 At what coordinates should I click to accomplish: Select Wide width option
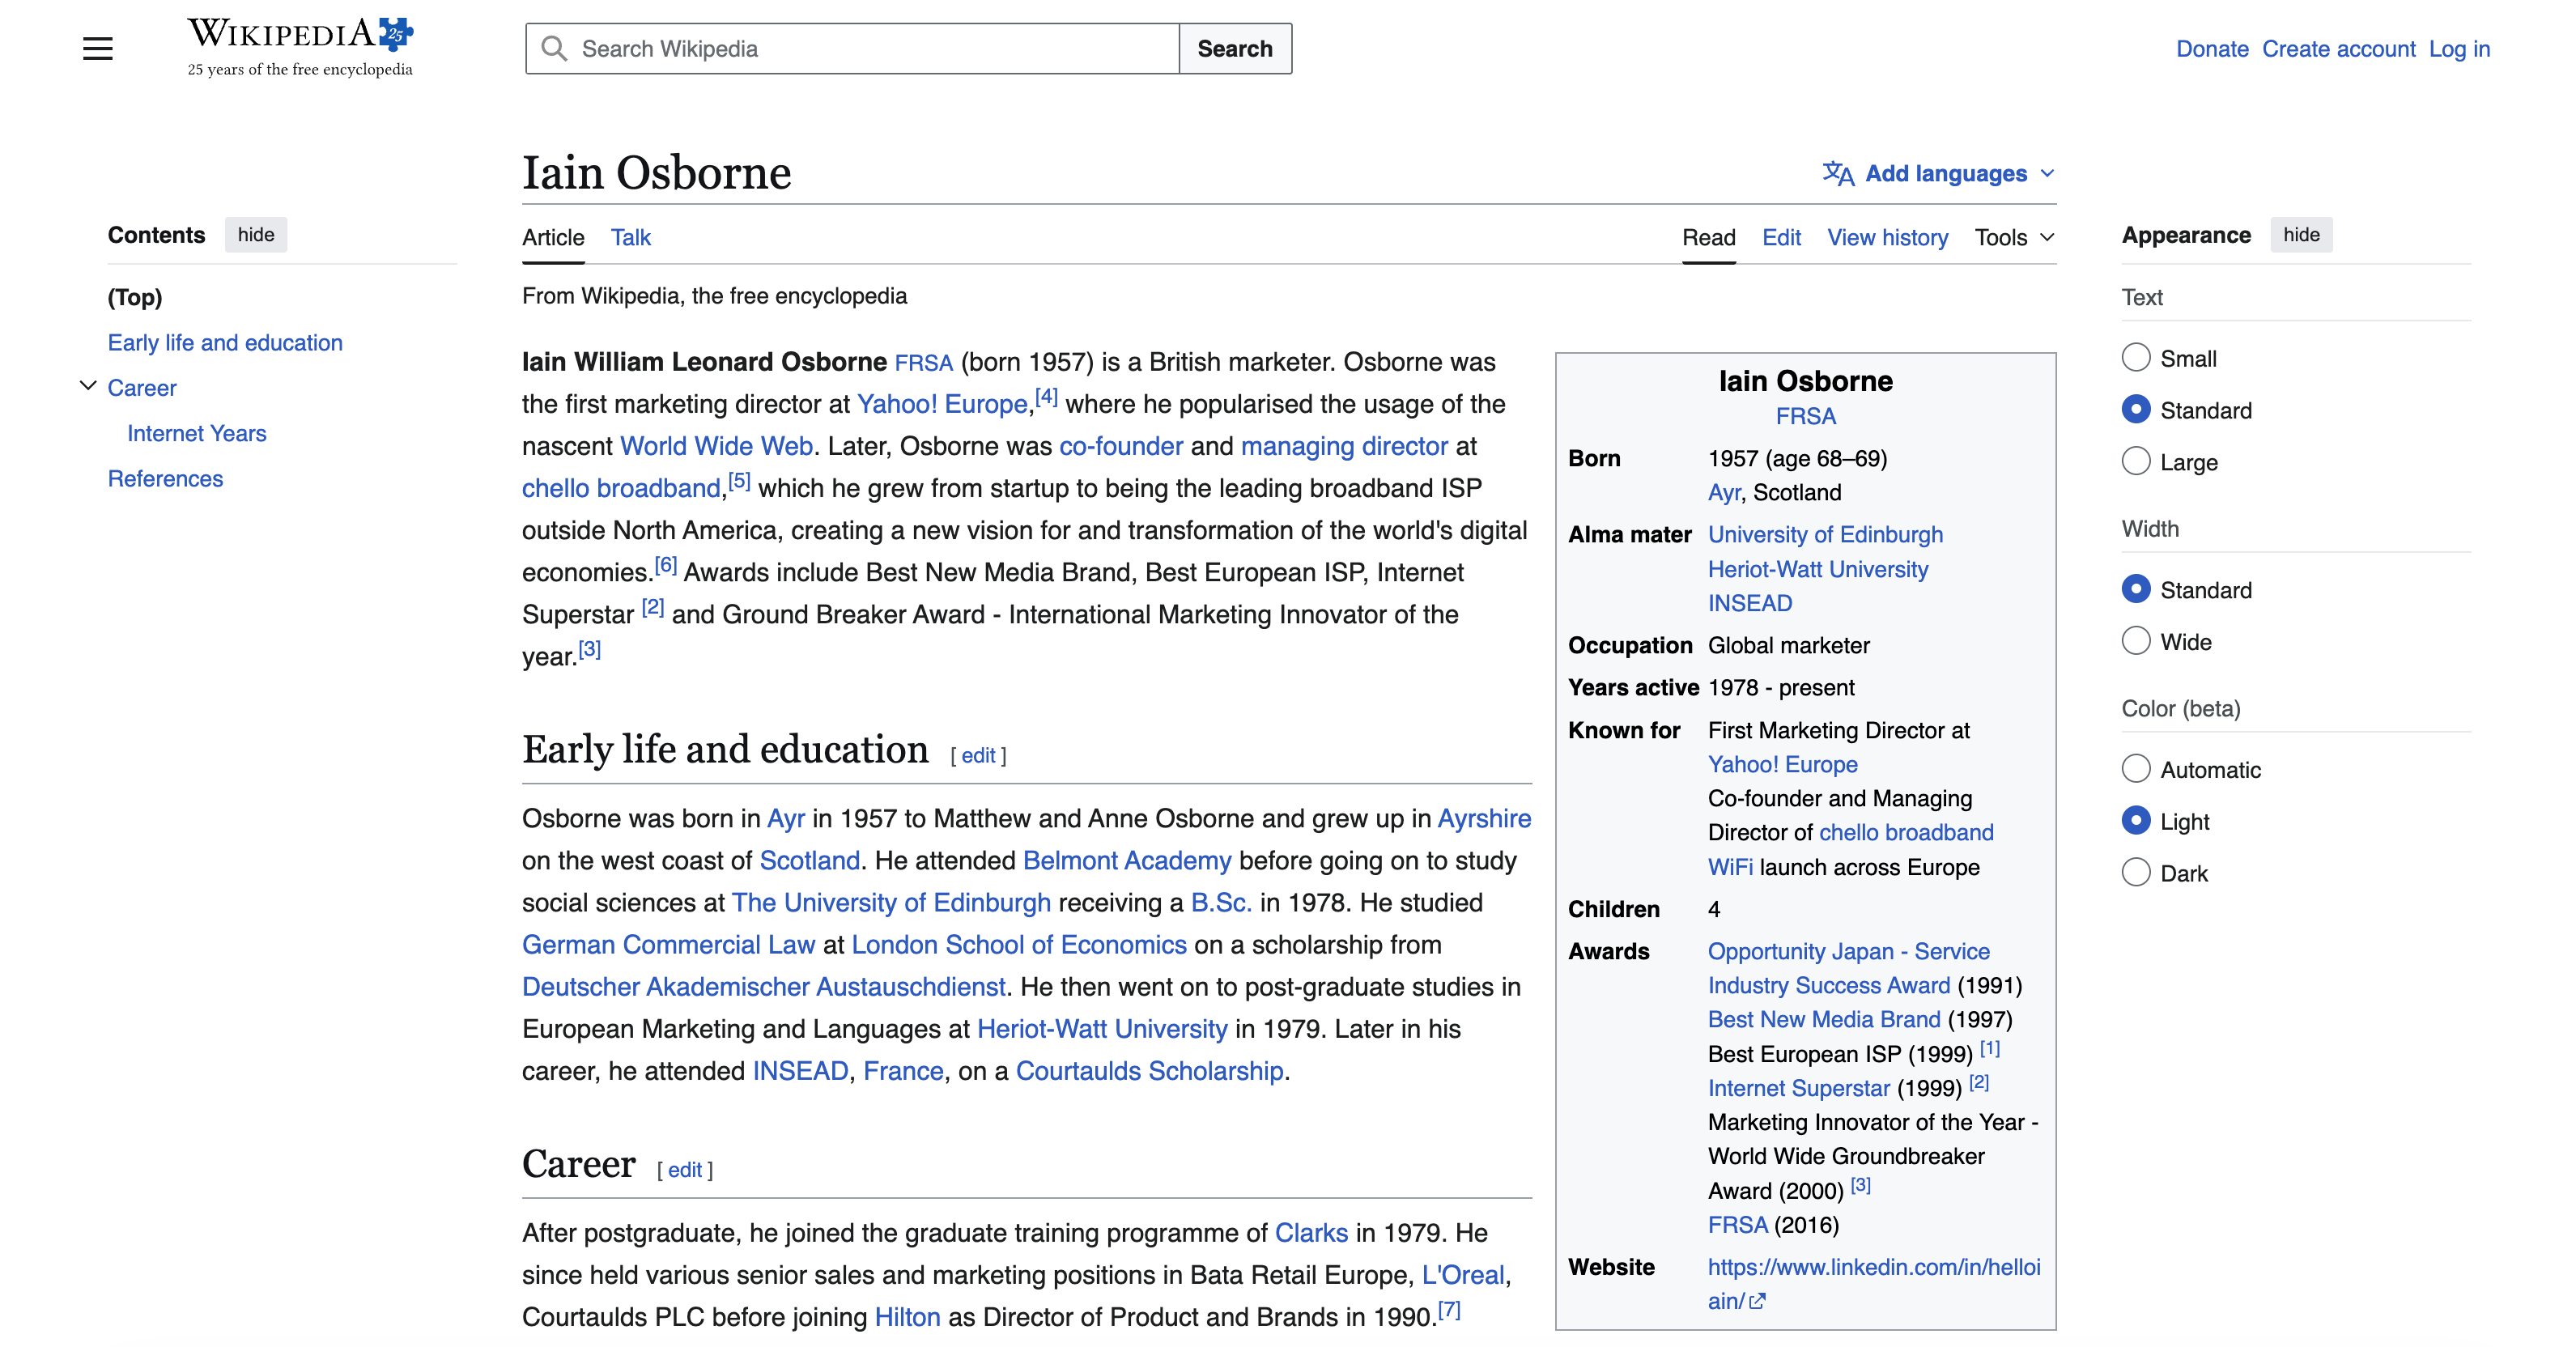click(x=2136, y=641)
